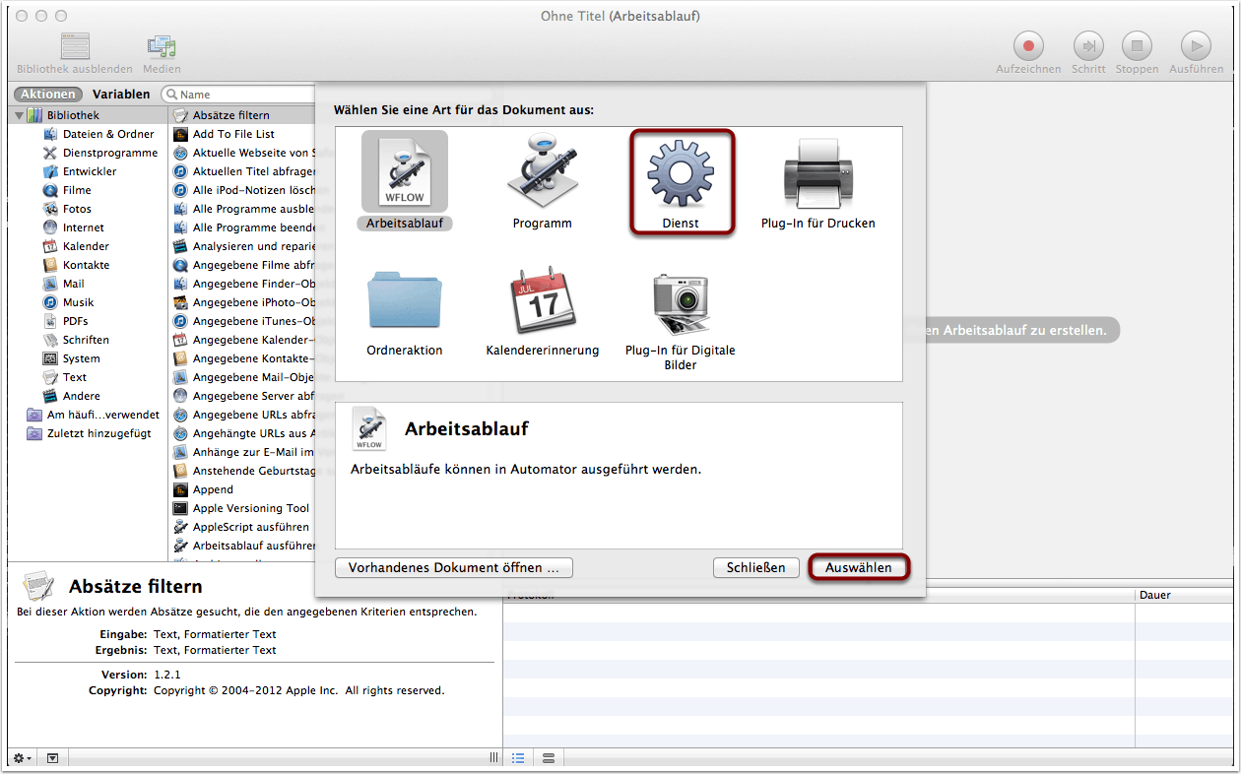Toggle the description pane disclosure button

click(52, 758)
